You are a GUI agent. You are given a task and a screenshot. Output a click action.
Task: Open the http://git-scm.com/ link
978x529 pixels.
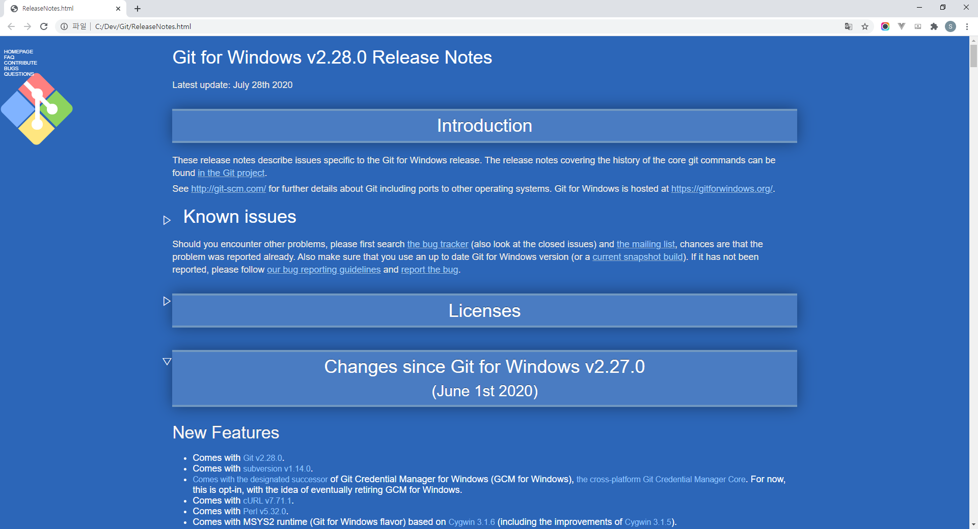click(228, 189)
